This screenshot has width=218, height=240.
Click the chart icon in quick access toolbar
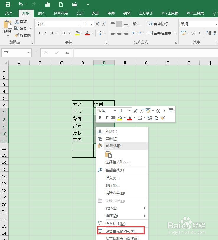coord(47,4)
